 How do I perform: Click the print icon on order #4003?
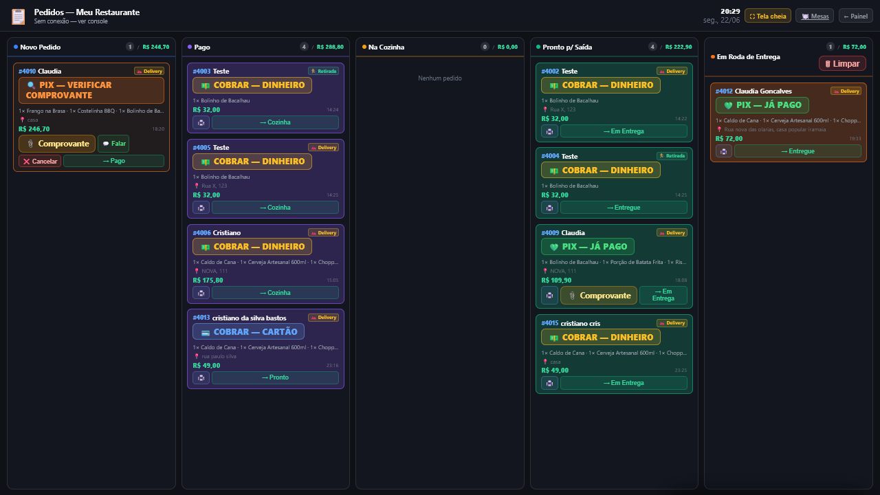(x=201, y=122)
